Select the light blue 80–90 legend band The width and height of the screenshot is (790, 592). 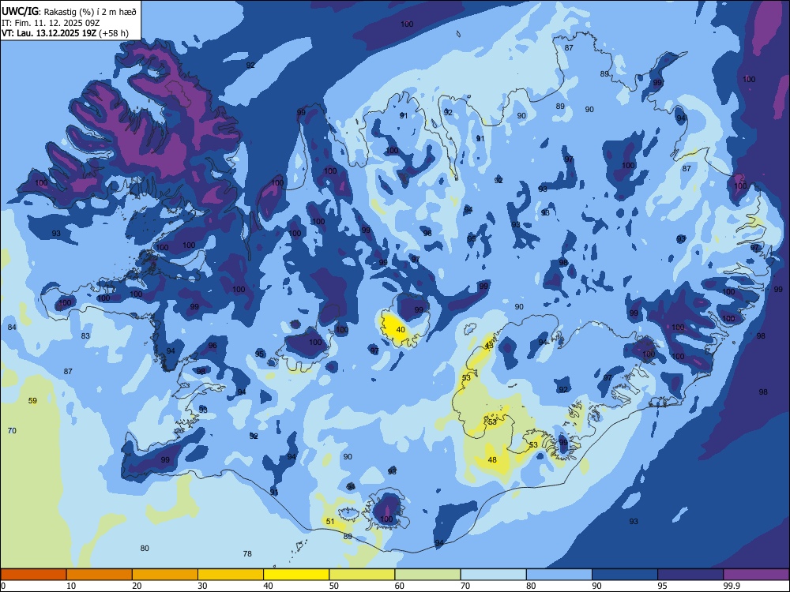click(559, 575)
